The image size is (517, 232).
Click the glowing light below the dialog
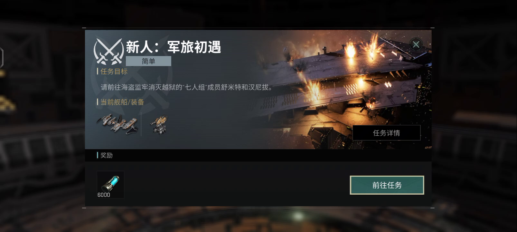point(298,216)
